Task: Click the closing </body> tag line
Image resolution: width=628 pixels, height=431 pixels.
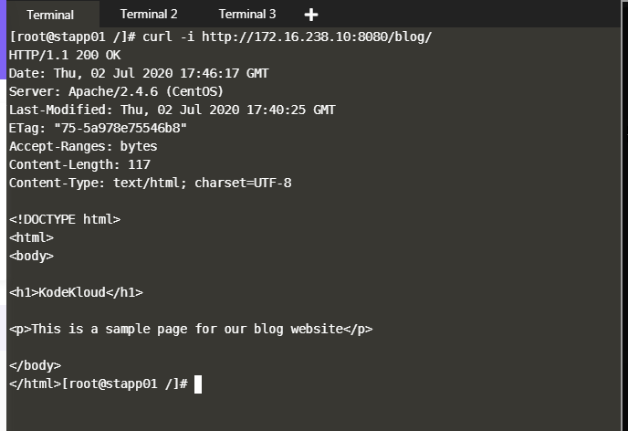Action: [x=35, y=365]
